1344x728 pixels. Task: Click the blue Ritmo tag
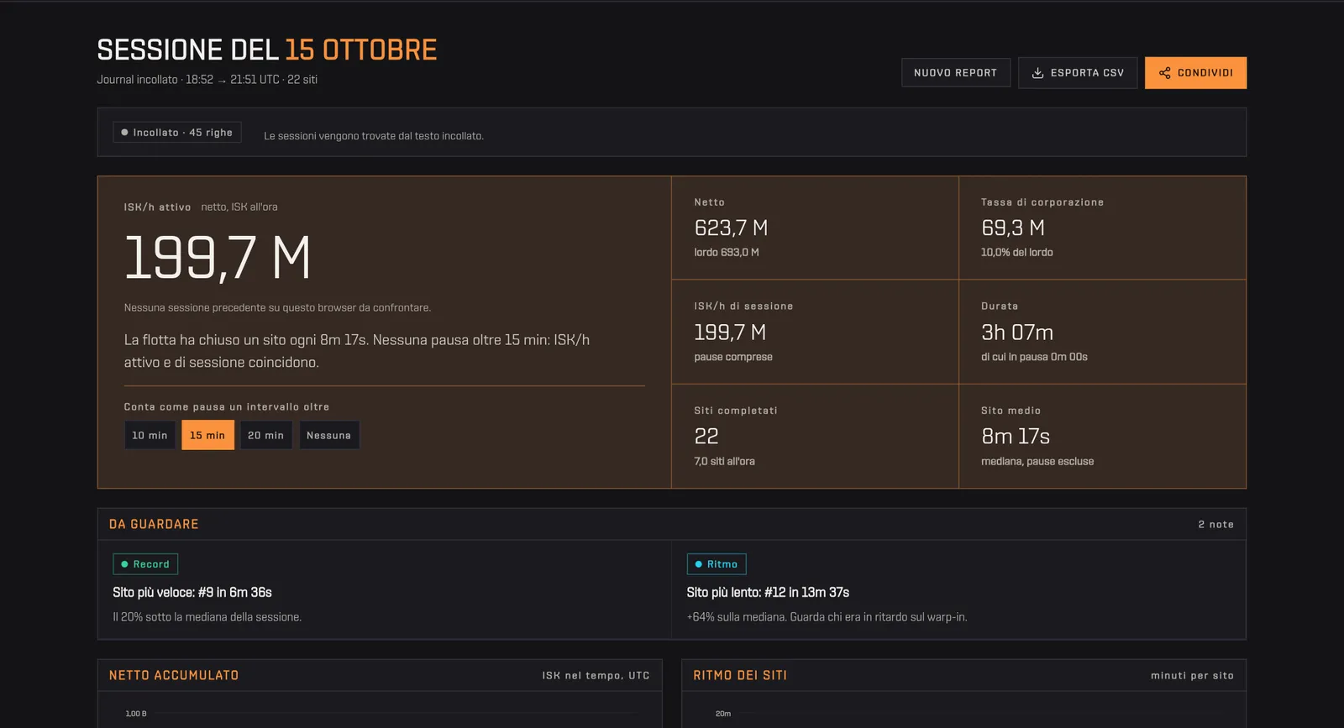(717, 564)
